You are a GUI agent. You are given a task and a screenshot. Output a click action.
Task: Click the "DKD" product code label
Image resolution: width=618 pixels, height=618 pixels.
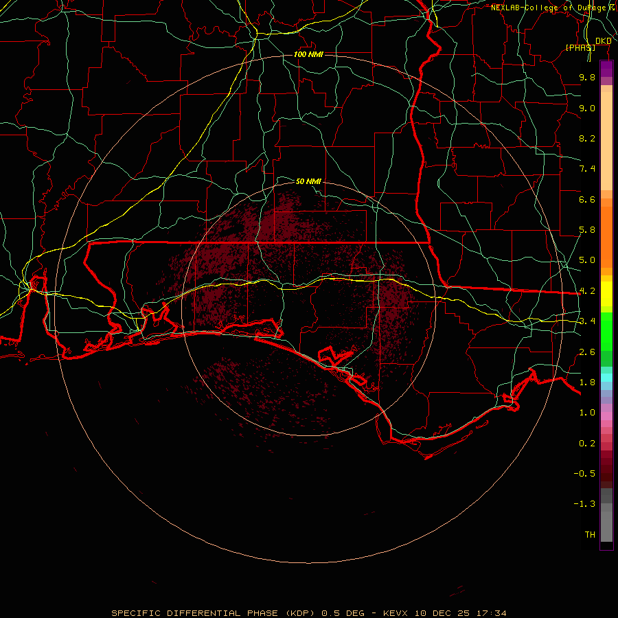tap(603, 41)
